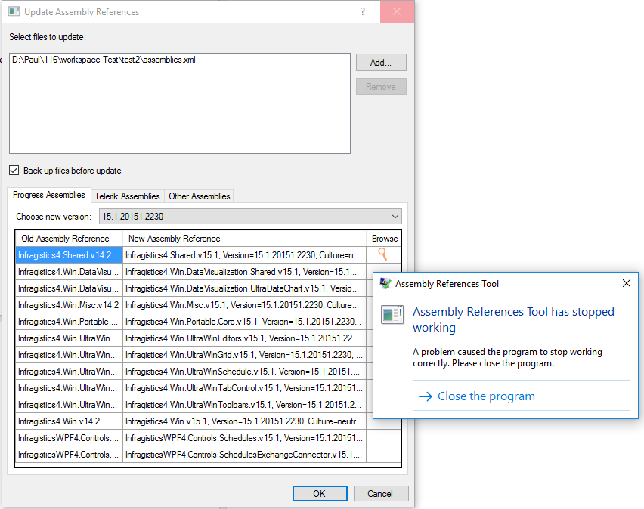Click the Remove button
This screenshot has height=509, width=644.
click(381, 87)
